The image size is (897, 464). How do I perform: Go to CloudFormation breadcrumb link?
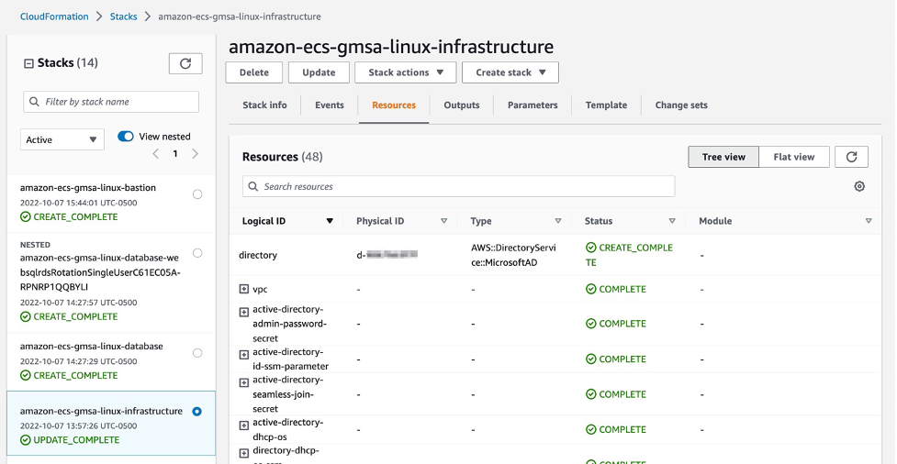[x=54, y=17]
